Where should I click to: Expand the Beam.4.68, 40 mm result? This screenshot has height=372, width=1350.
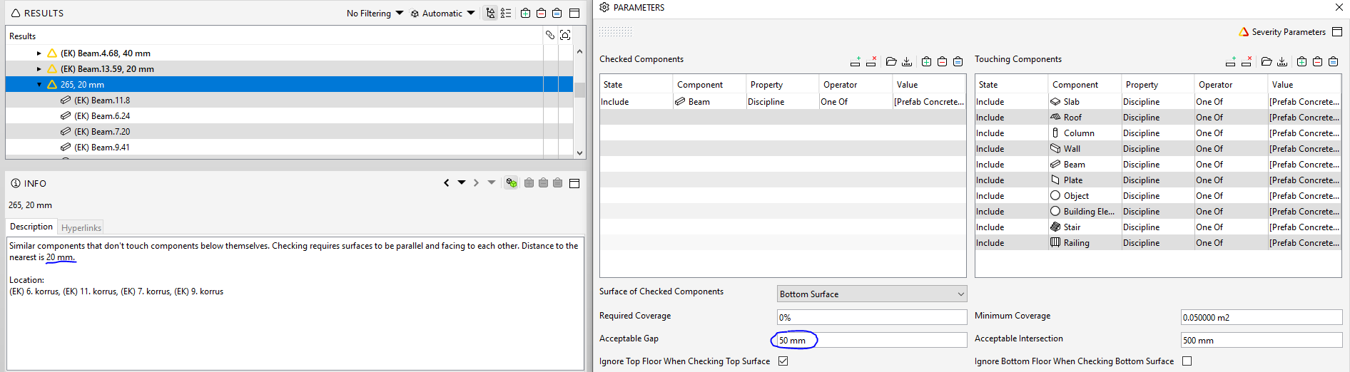click(39, 53)
